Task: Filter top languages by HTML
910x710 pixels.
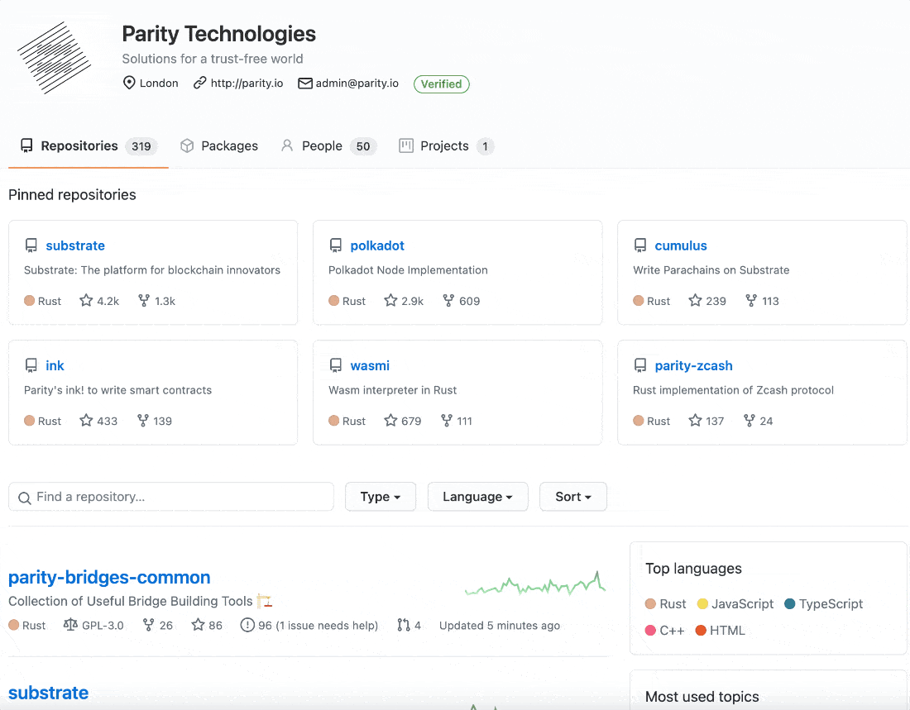Action: (x=720, y=631)
